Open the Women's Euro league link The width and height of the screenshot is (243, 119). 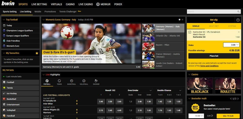(x=13, y=46)
